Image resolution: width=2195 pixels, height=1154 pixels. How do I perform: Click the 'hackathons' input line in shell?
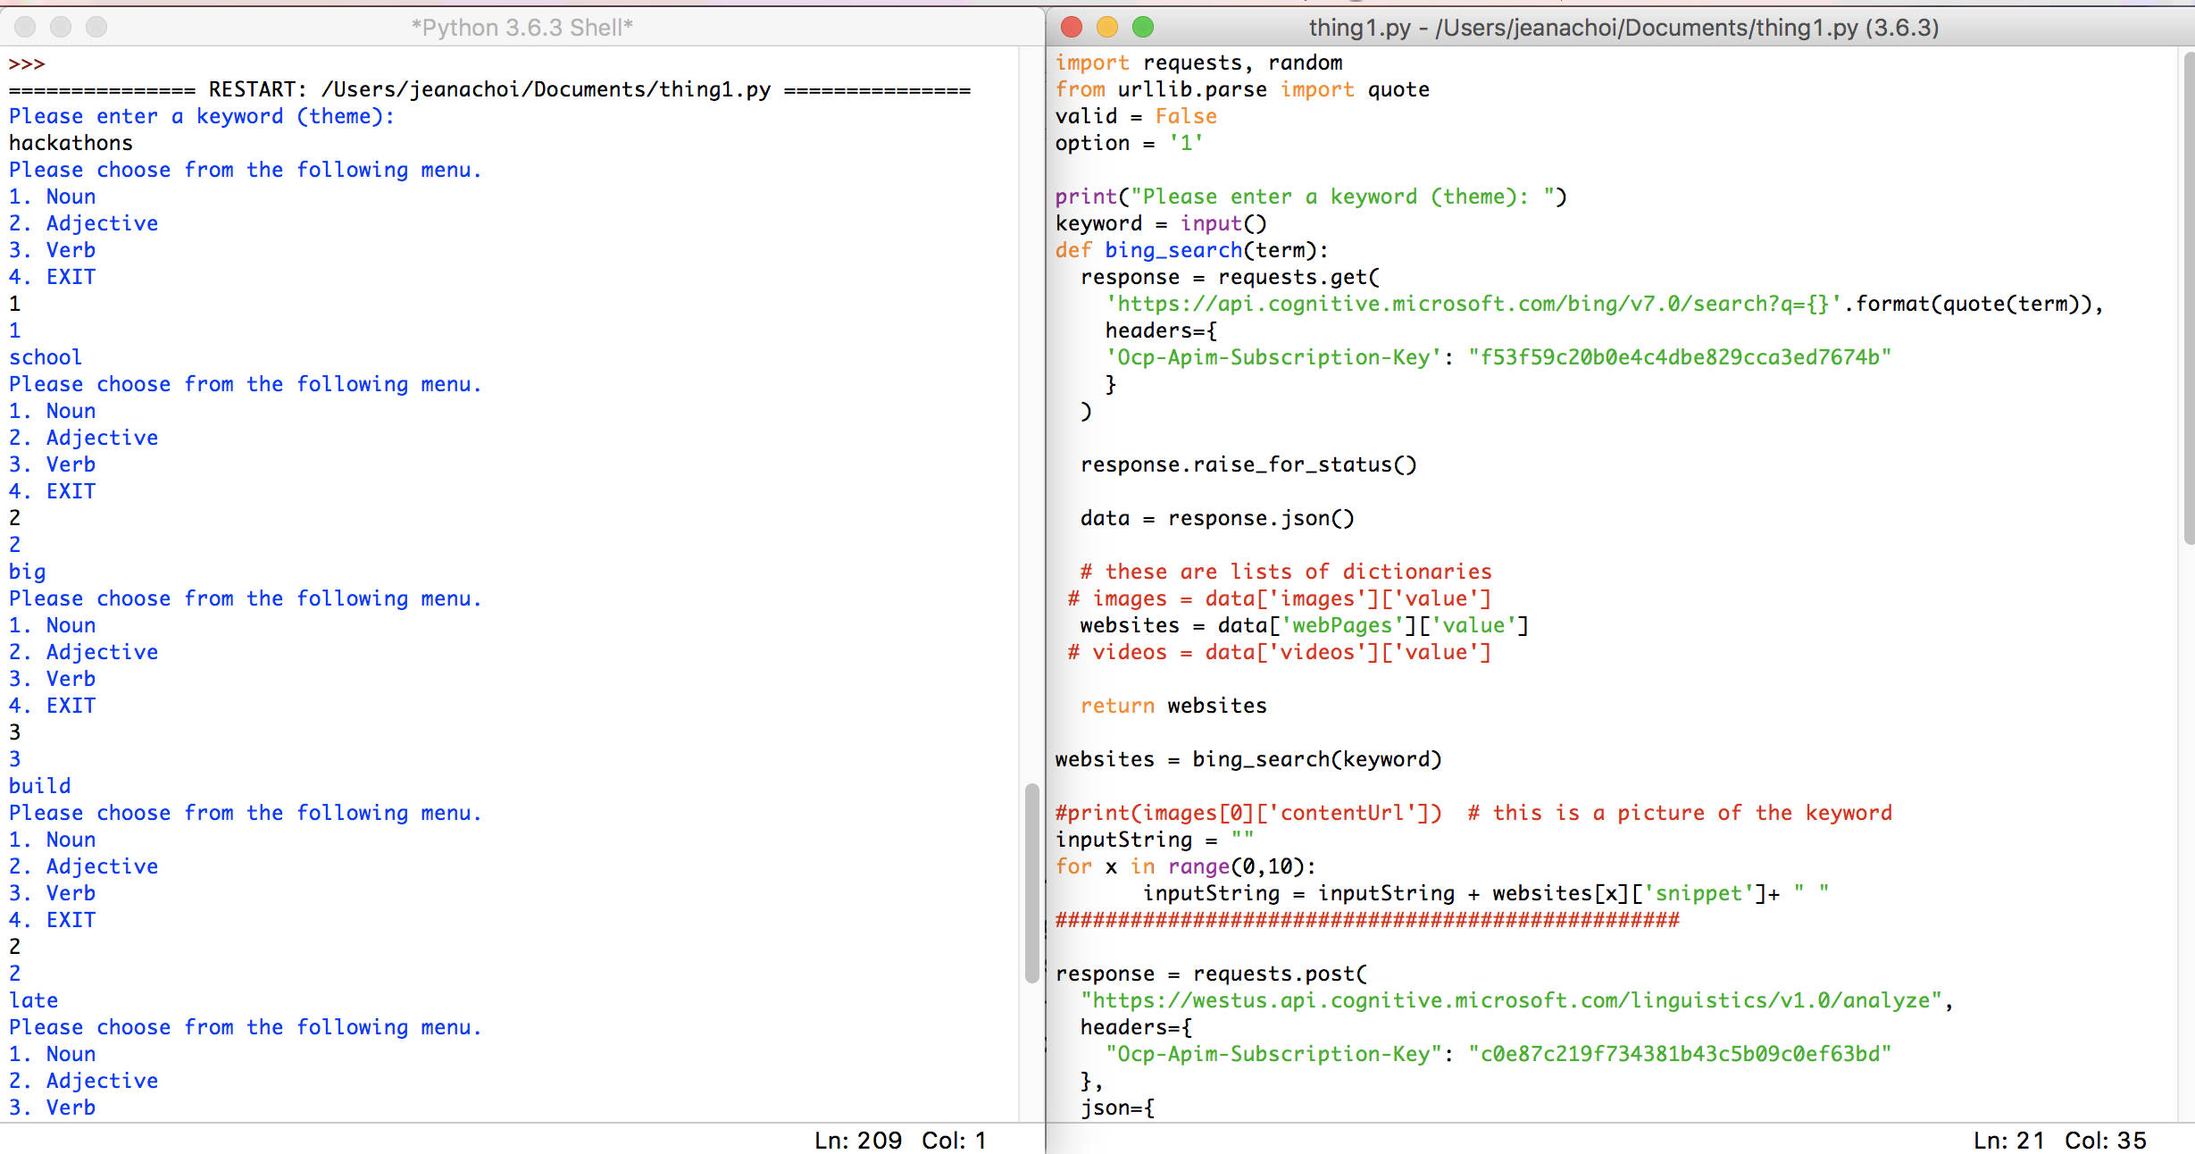tap(71, 143)
